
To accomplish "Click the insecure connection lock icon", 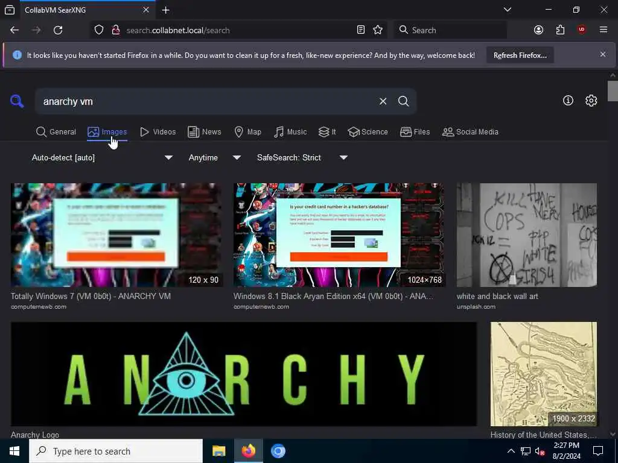I will coord(115,30).
